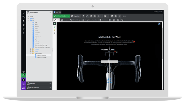The width and height of the screenshot is (185, 104).
Task: Click the delete document icon in toolbar
Action: (83, 16)
